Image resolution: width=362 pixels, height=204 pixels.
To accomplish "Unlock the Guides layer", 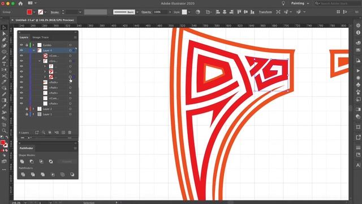I will coord(27,45).
